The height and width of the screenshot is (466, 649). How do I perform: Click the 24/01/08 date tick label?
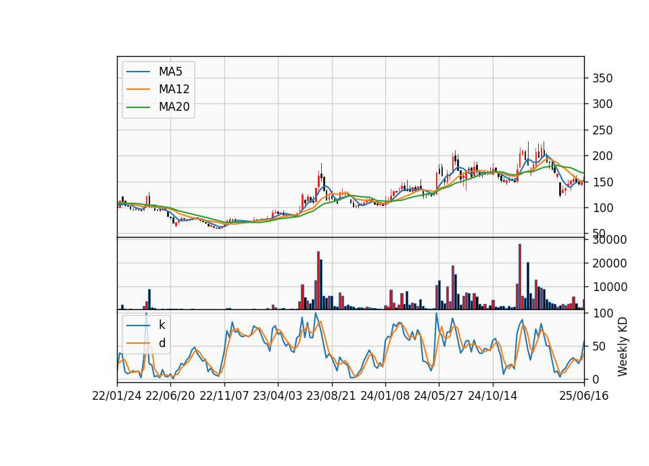coord(385,396)
